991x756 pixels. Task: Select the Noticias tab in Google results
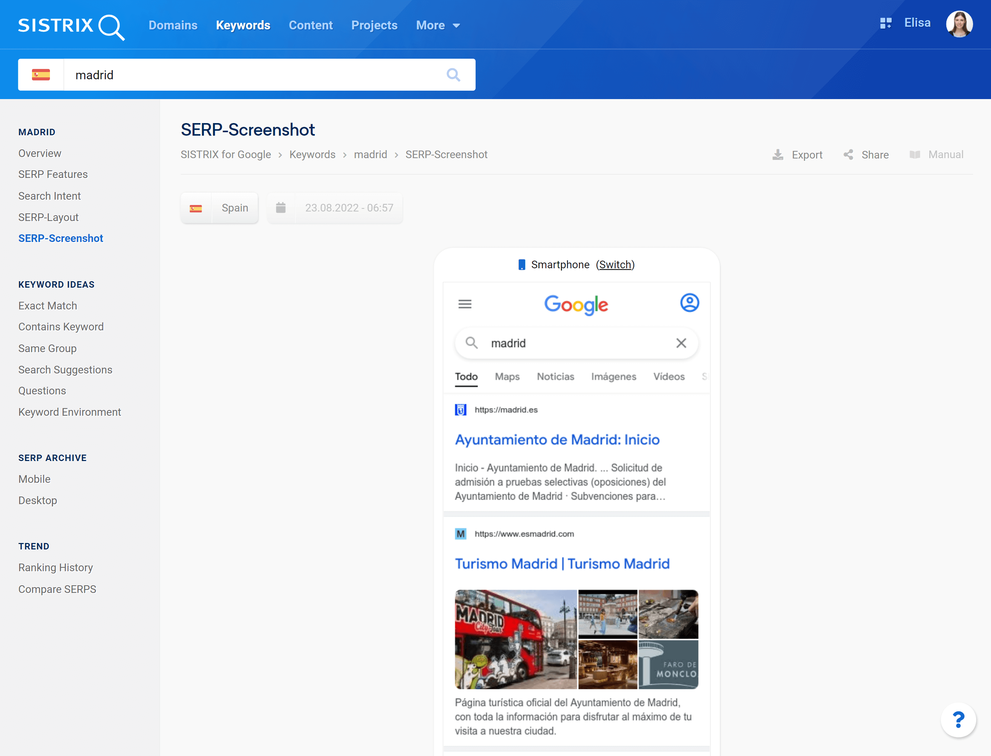[x=555, y=376]
